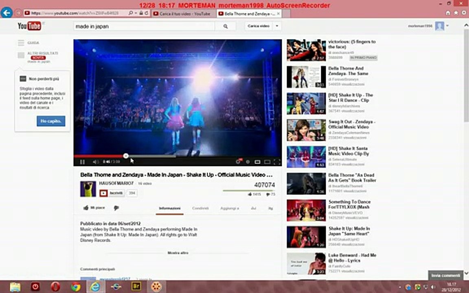Like the video with 'Mi piace' thumbs up

pos(94,208)
